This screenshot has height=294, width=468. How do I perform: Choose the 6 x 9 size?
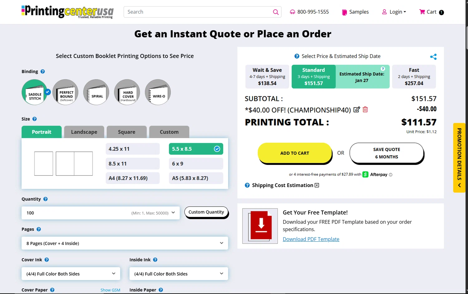(x=196, y=163)
